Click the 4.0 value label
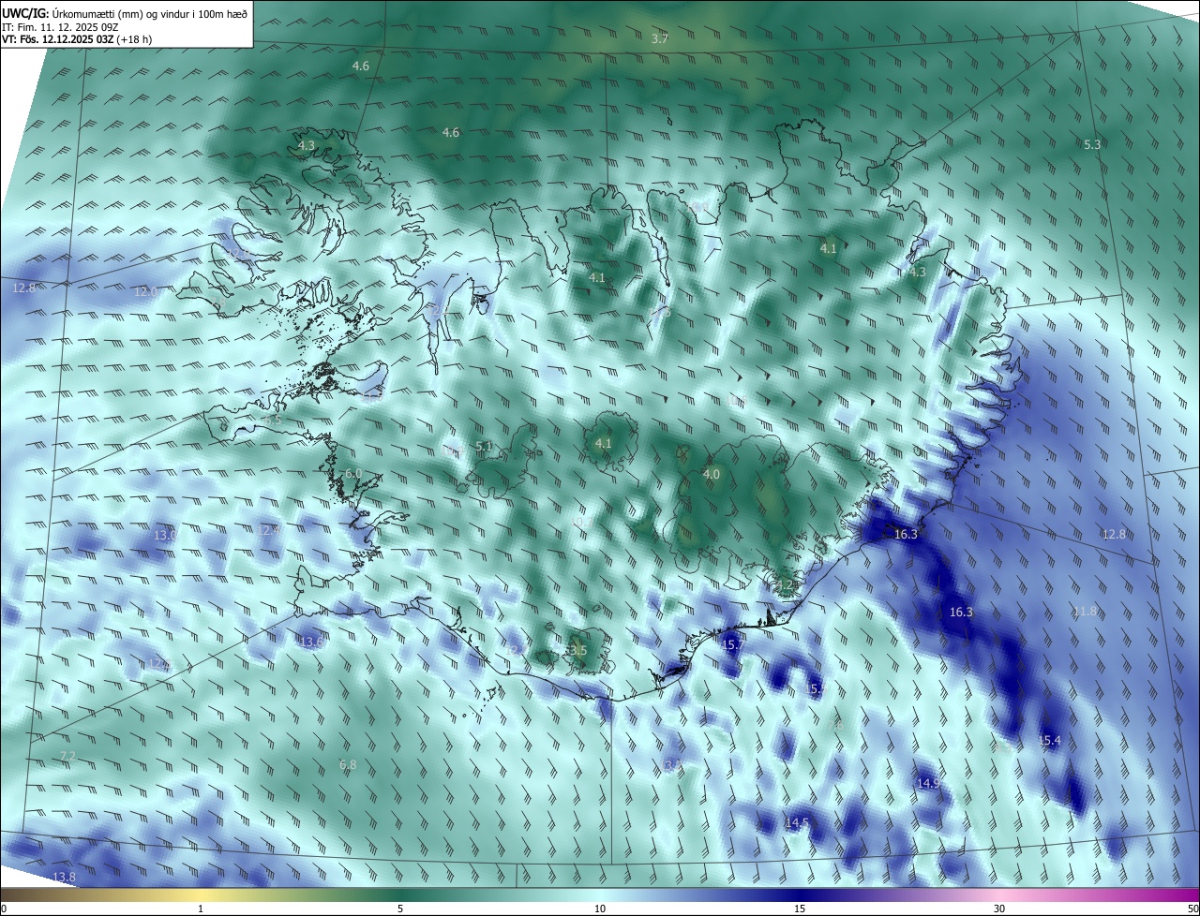1200x916 pixels. tap(712, 475)
